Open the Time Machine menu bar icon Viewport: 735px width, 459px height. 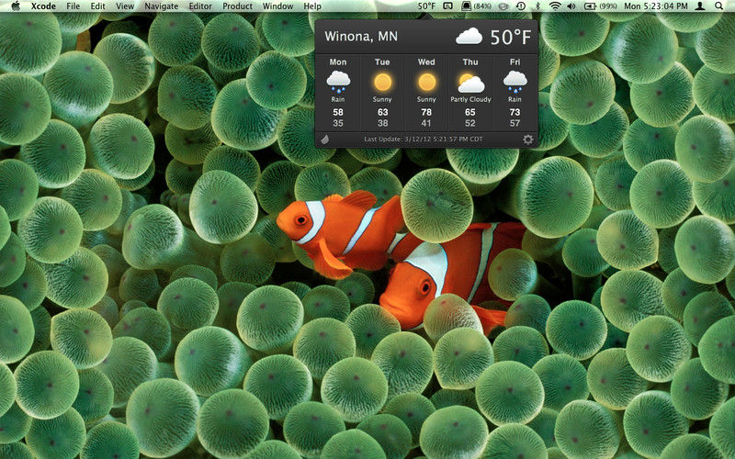pos(521,6)
